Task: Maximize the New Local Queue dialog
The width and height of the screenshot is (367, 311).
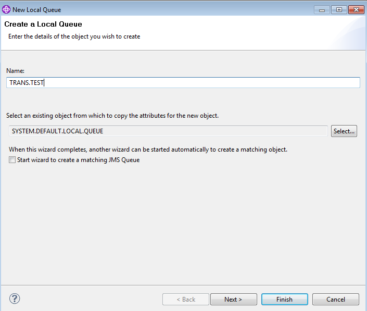Action: pyautogui.click(x=339, y=10)
